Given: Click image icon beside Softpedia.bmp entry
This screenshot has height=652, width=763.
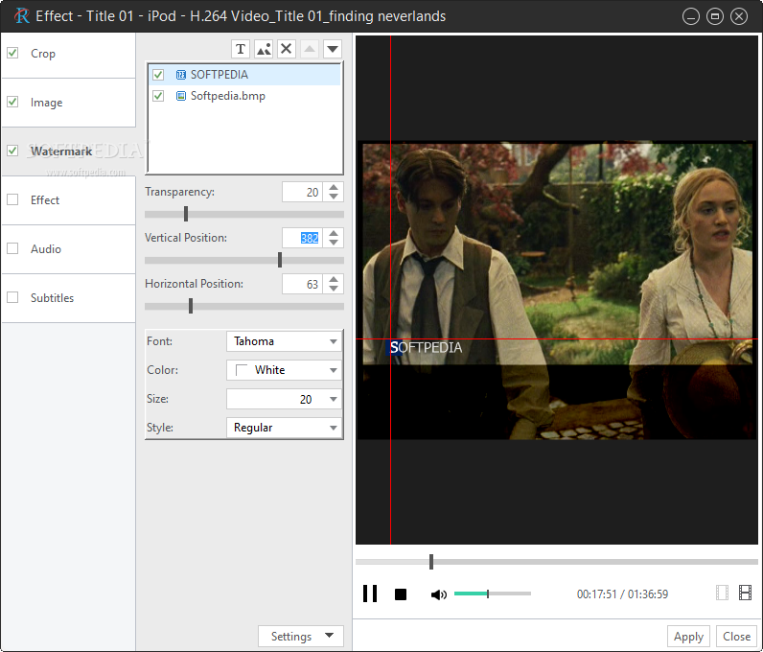Looking at the screenshot, I should [x=181, y=96].
